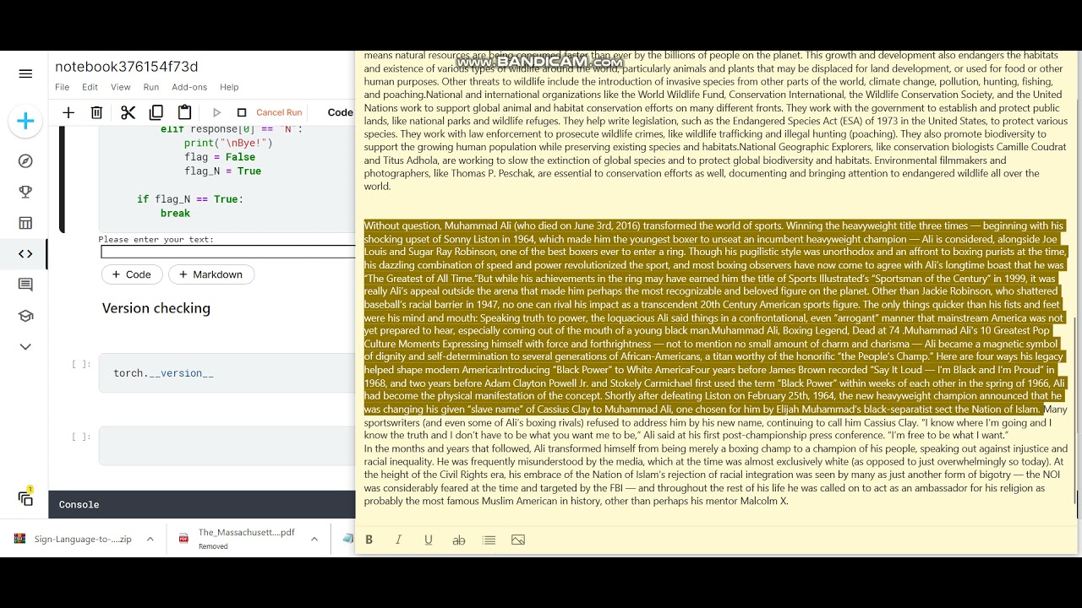Click the torch.__version__ code cell
The height and width of the screenshot is (608, 1082).
tap(227, 373)
